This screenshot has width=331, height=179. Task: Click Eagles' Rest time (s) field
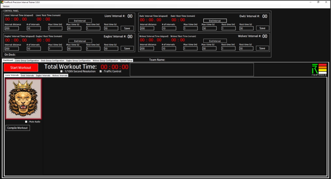coord(111,49)
